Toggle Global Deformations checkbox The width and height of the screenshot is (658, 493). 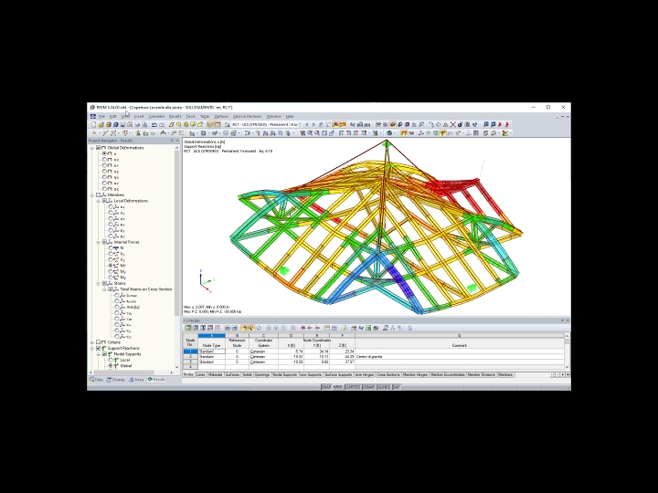(98, 148)
